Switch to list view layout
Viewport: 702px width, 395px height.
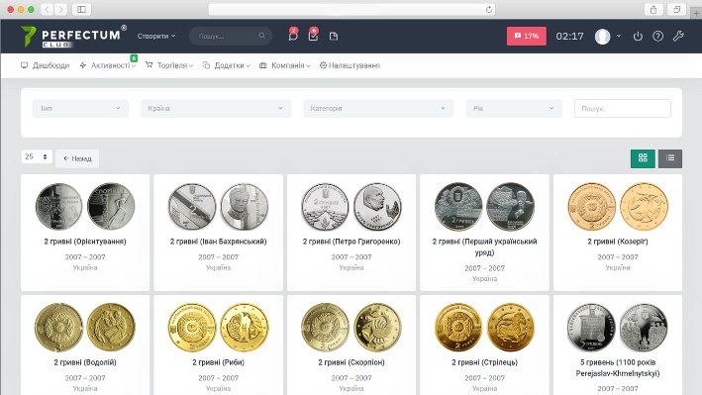click(670, 158)
